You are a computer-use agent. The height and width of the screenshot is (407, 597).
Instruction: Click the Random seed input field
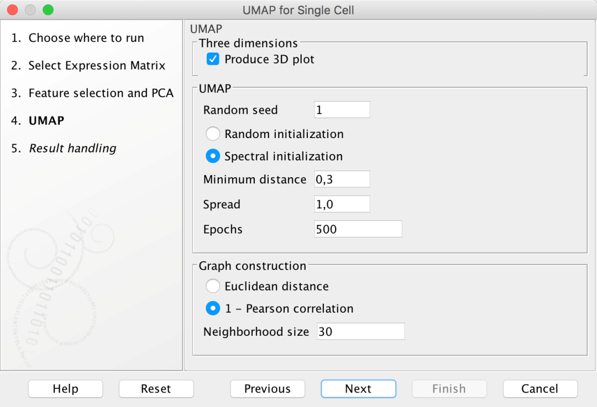coord(342,110)
